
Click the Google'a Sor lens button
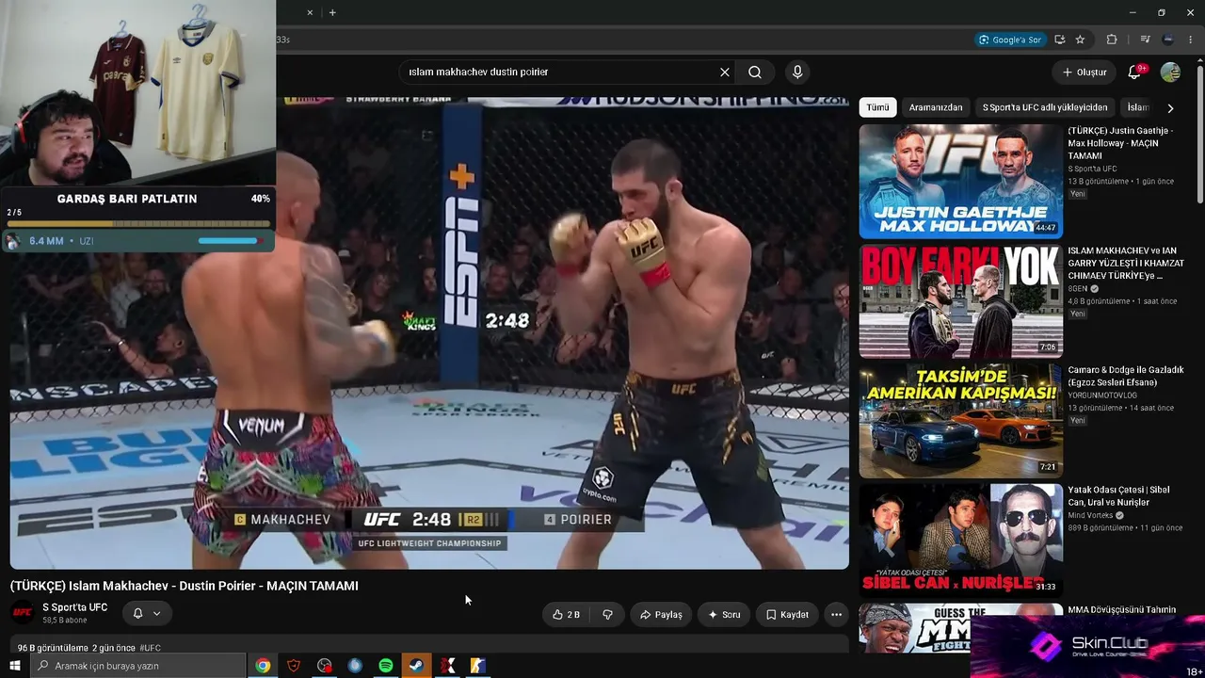pos(1010,40)
